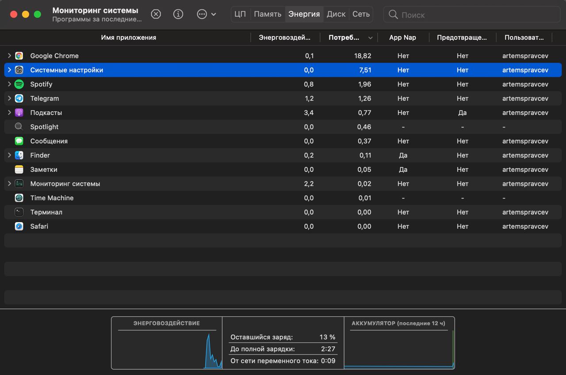Click Finder's App Nap Да value
This screenshot has width=566, height=375.
(x=403, y=155)
